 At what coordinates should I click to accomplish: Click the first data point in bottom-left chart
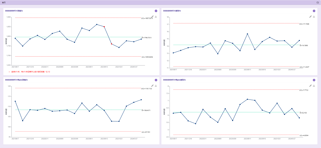pyautogui.click(x=15, y=101)
